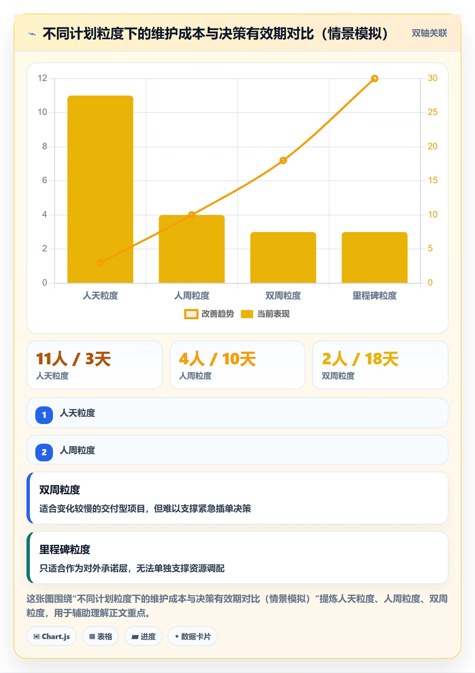Image resolution: width=475 pixels, height=673 pixels.
Task: Select the 人天粒度 progress row
Action: [x=237, y=413]
